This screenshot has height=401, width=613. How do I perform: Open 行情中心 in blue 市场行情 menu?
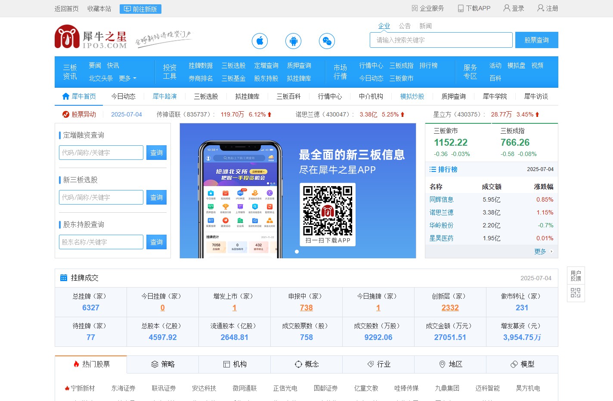pyautogui.click(x=372, y=65)
